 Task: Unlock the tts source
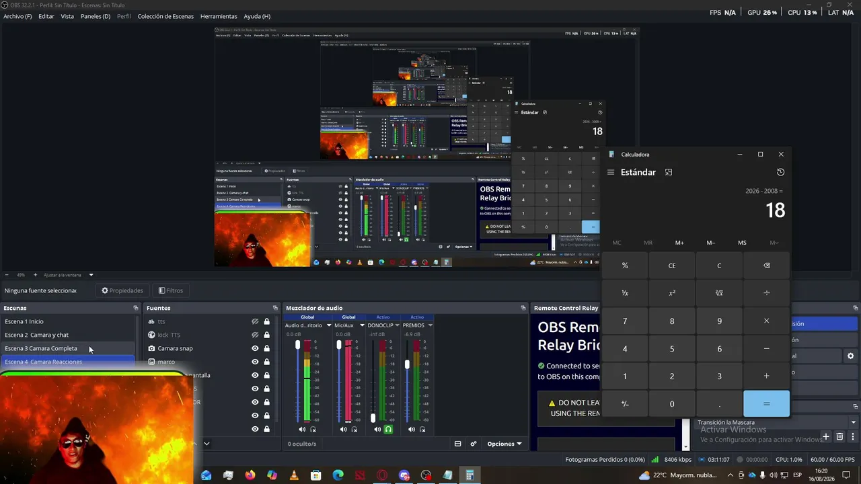coord(267,321)
